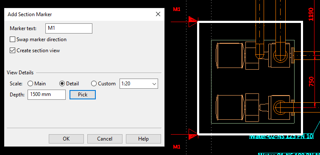Screen dimensions: 320x155
Task: Select the Main scale radio button
Action: [x=30, y=83]
